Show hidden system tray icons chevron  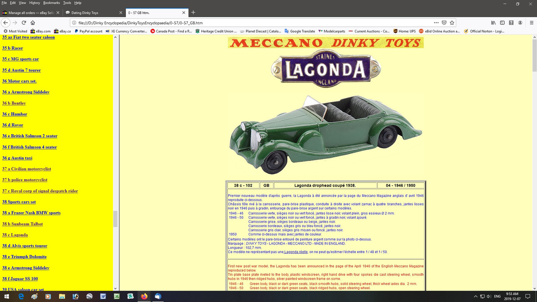click(x=475, y=297)
